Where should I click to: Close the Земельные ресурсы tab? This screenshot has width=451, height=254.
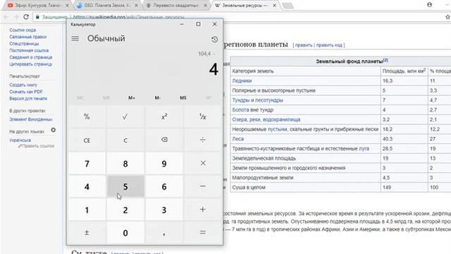click(x=274, y=6)
